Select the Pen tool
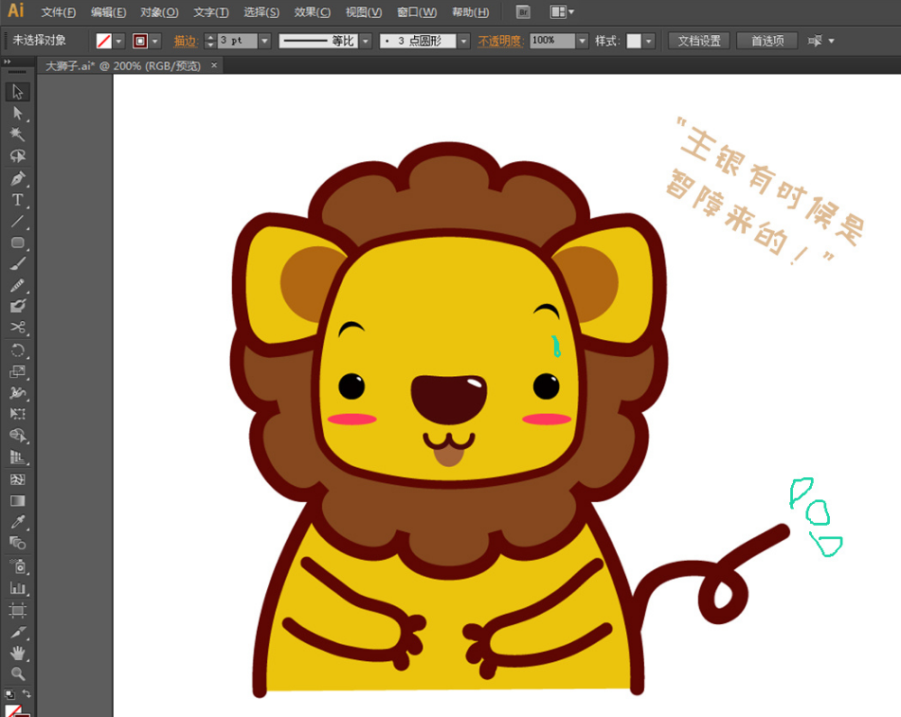The image size is (901, 717). tap(17, 178)
